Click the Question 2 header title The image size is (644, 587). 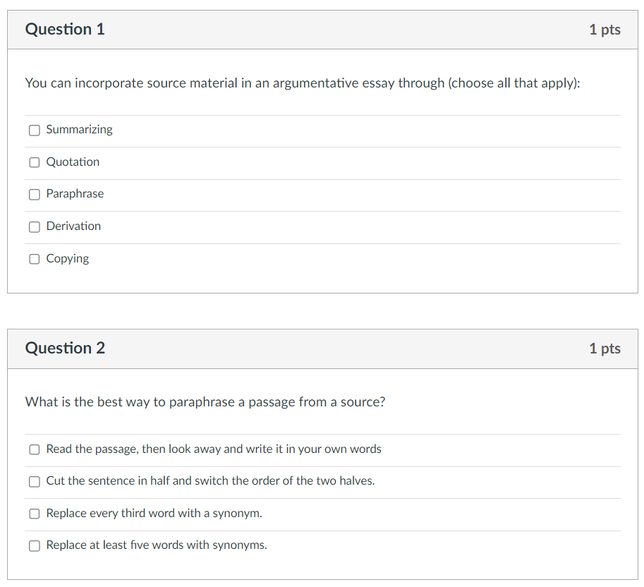click(65, 349)
